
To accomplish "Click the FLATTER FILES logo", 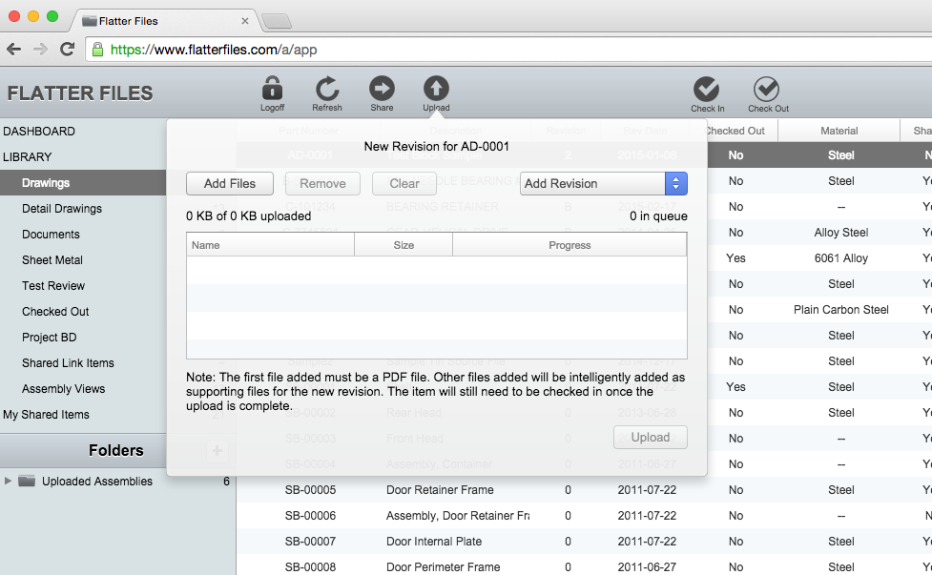I will (x=80, y=93).
